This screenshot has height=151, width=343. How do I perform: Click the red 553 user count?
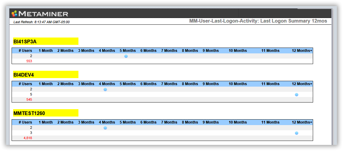click(29, 61)
